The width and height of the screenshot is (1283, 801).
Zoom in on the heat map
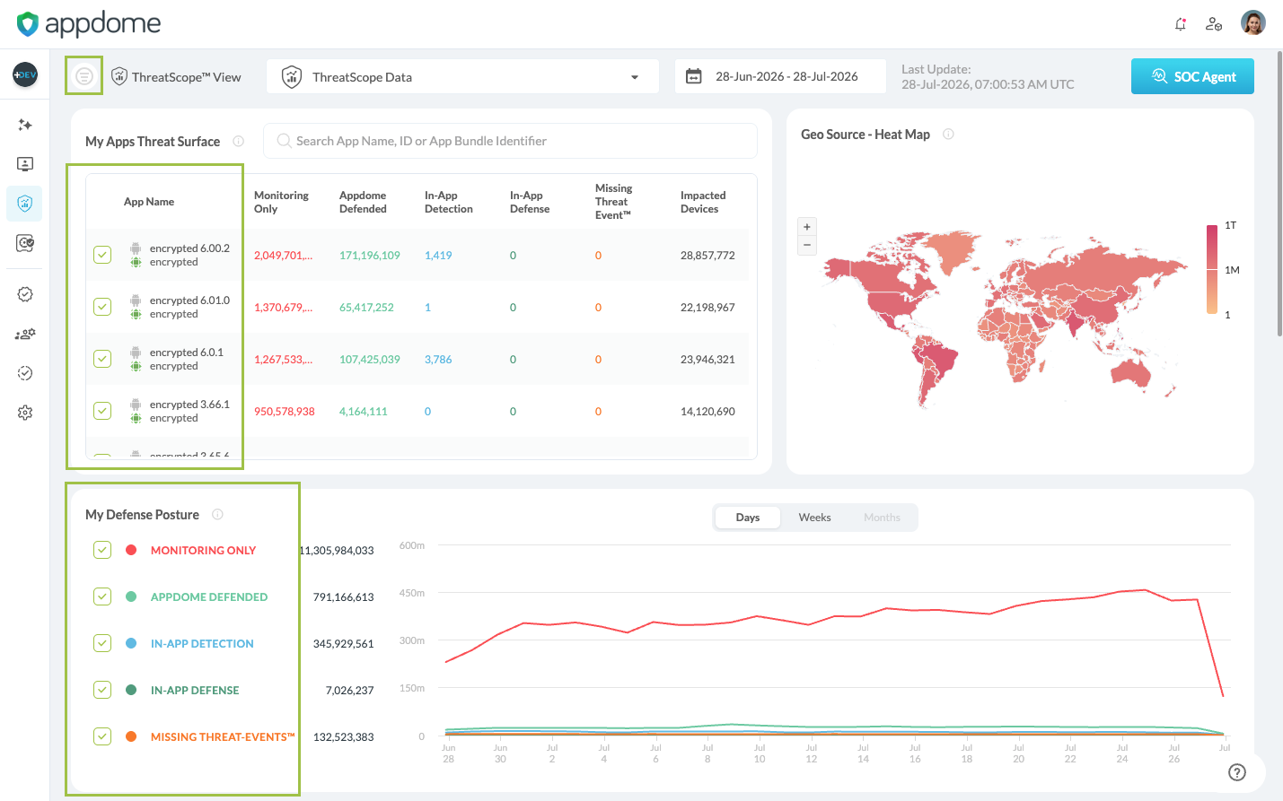[x=807, y=227]
